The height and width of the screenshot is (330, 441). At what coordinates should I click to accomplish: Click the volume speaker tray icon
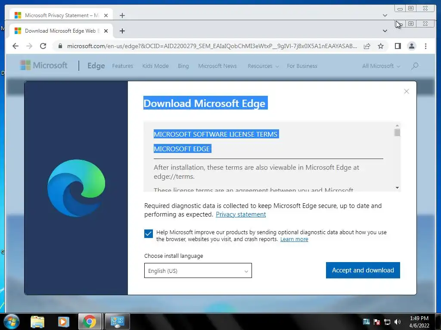click(x=398, y=322)
